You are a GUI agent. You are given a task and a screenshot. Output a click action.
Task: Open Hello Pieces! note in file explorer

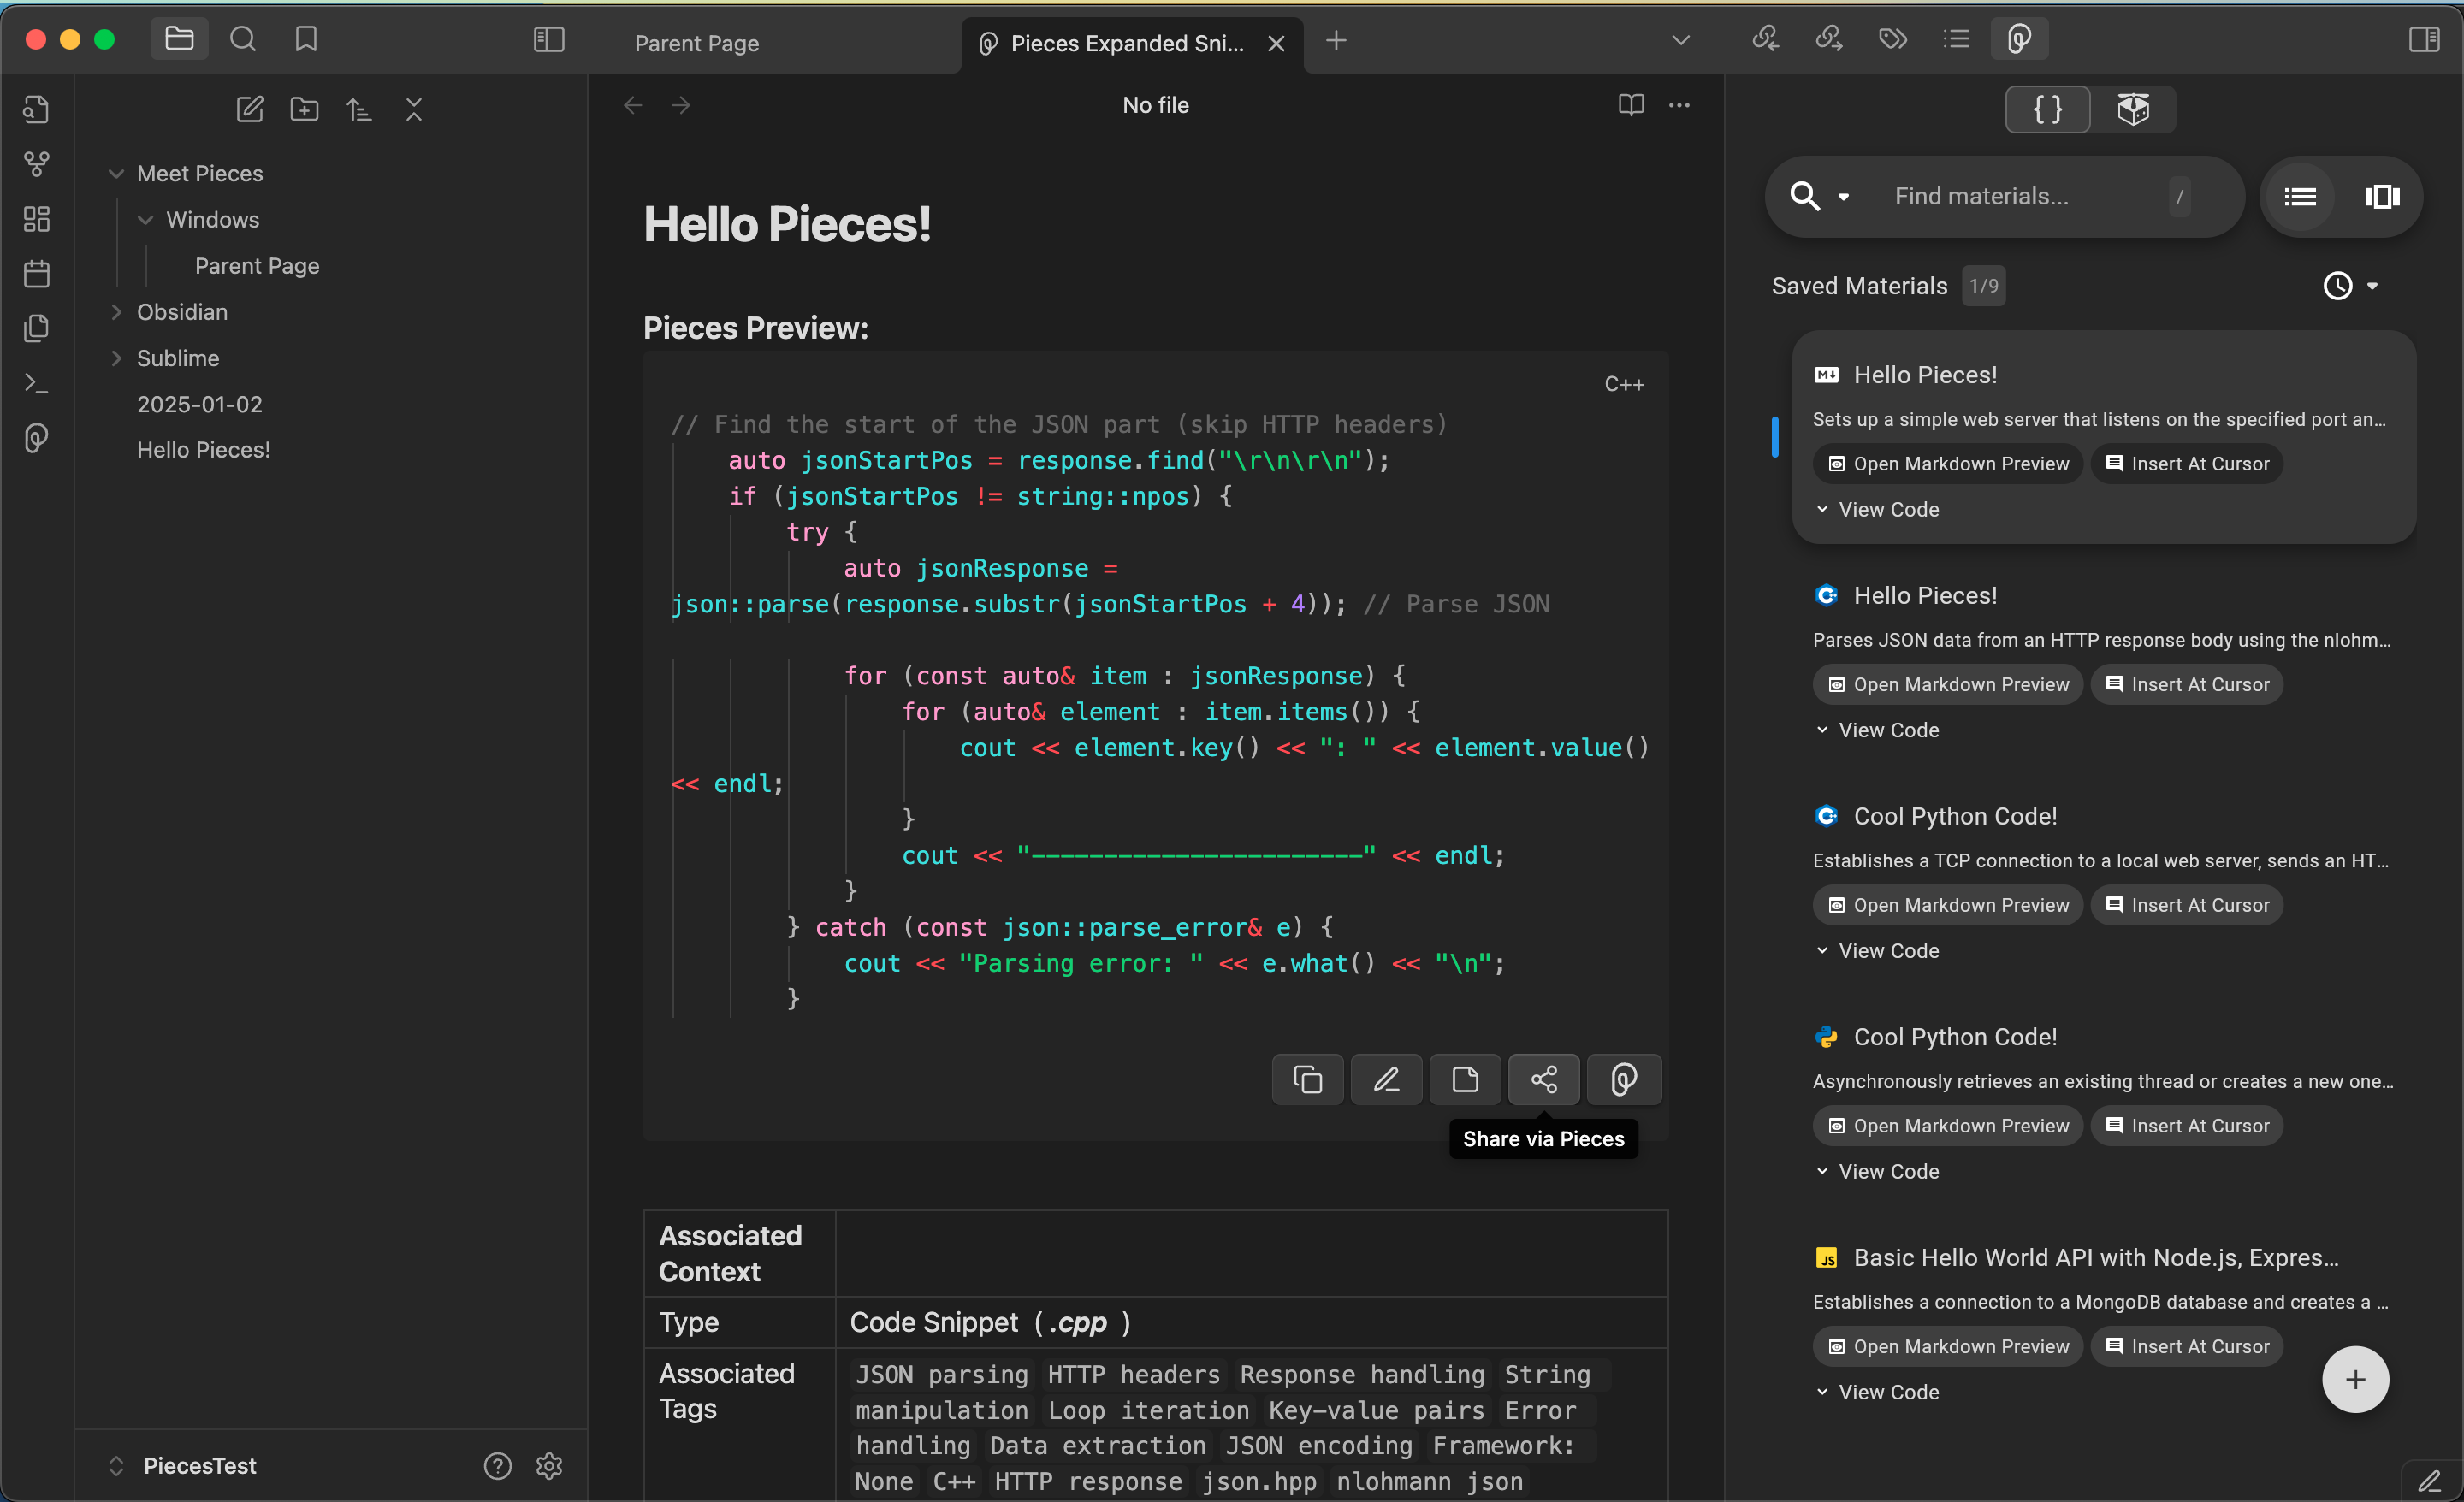point(204,450)
